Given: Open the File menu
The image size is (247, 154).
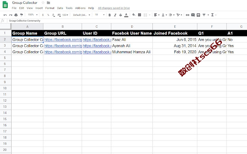Looking at the screenshot, I should (x=14, y=8).
